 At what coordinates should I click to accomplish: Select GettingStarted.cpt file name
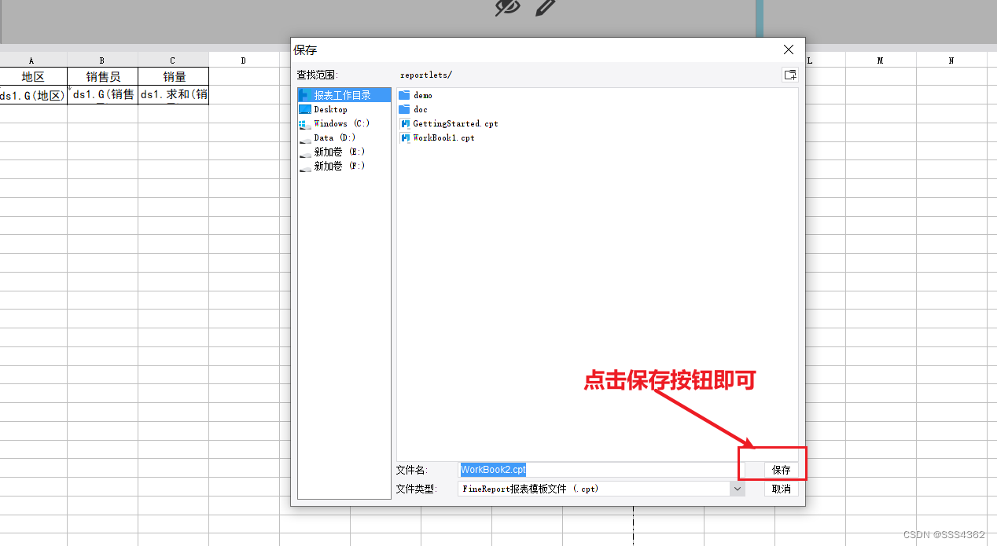tap(455, 123)
